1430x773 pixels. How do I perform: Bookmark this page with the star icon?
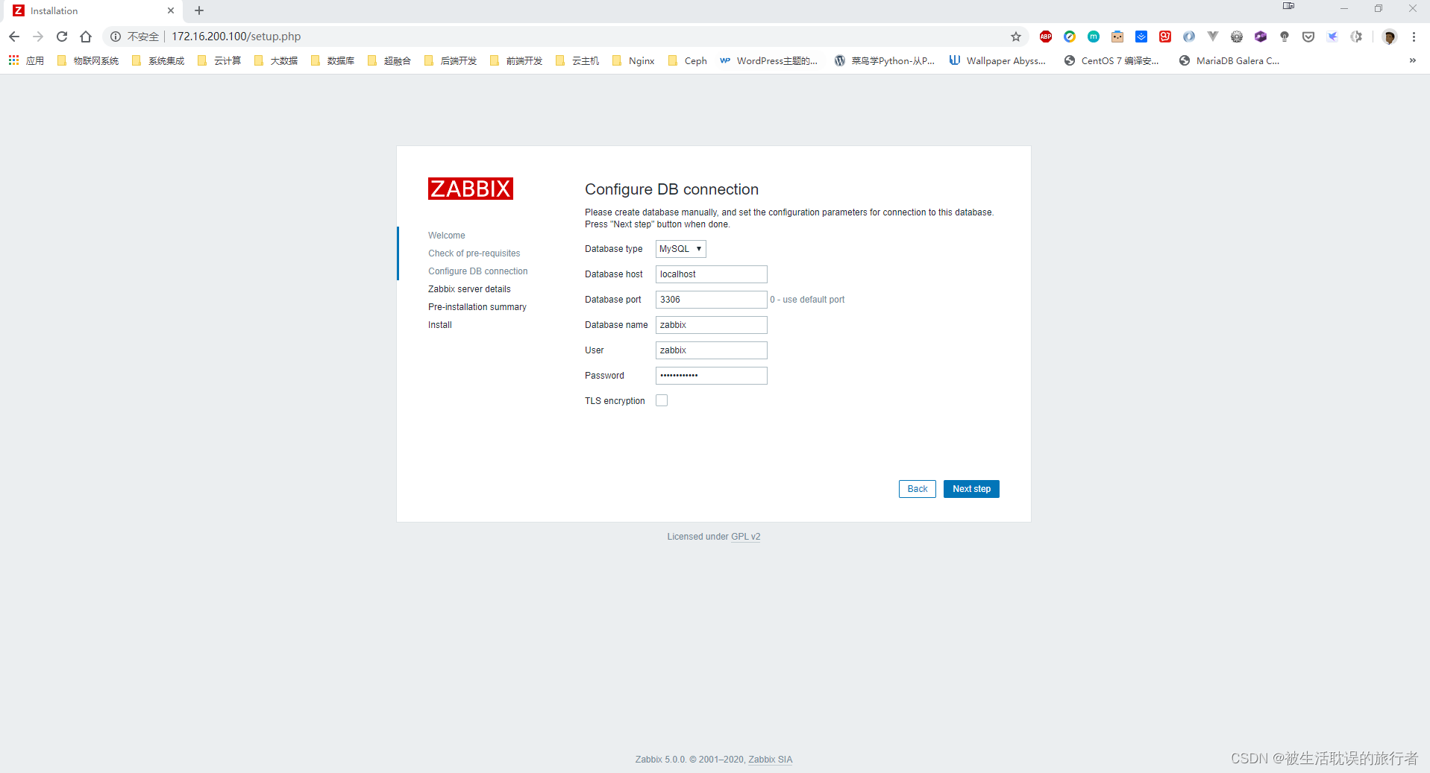click(1016, 37)
